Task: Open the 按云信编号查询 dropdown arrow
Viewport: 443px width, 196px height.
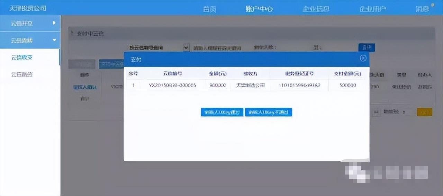Action: tap(186, 47)
